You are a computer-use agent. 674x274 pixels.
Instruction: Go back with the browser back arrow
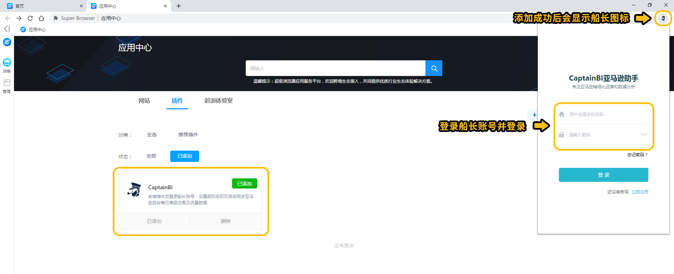click(8, 18)
